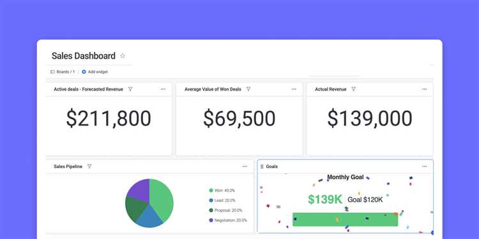The height and width of the screenshot is (239, 479).
Task: Grab the Goals widget drag handle
Action: (262, 166)
